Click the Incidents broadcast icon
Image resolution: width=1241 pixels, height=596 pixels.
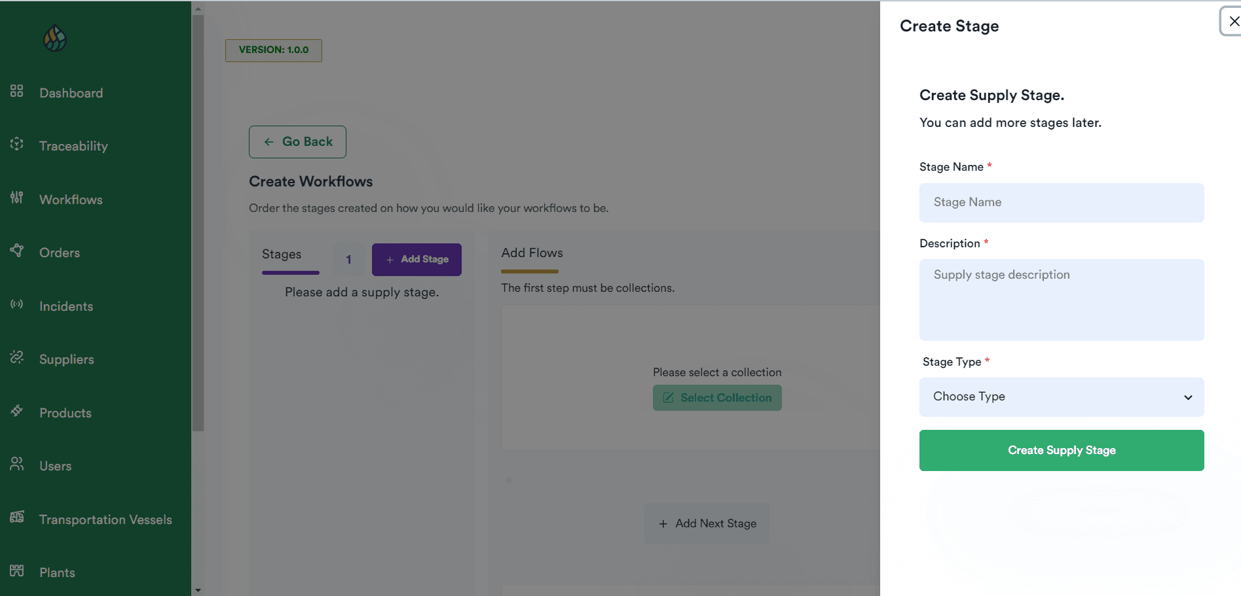pos(17,304)
